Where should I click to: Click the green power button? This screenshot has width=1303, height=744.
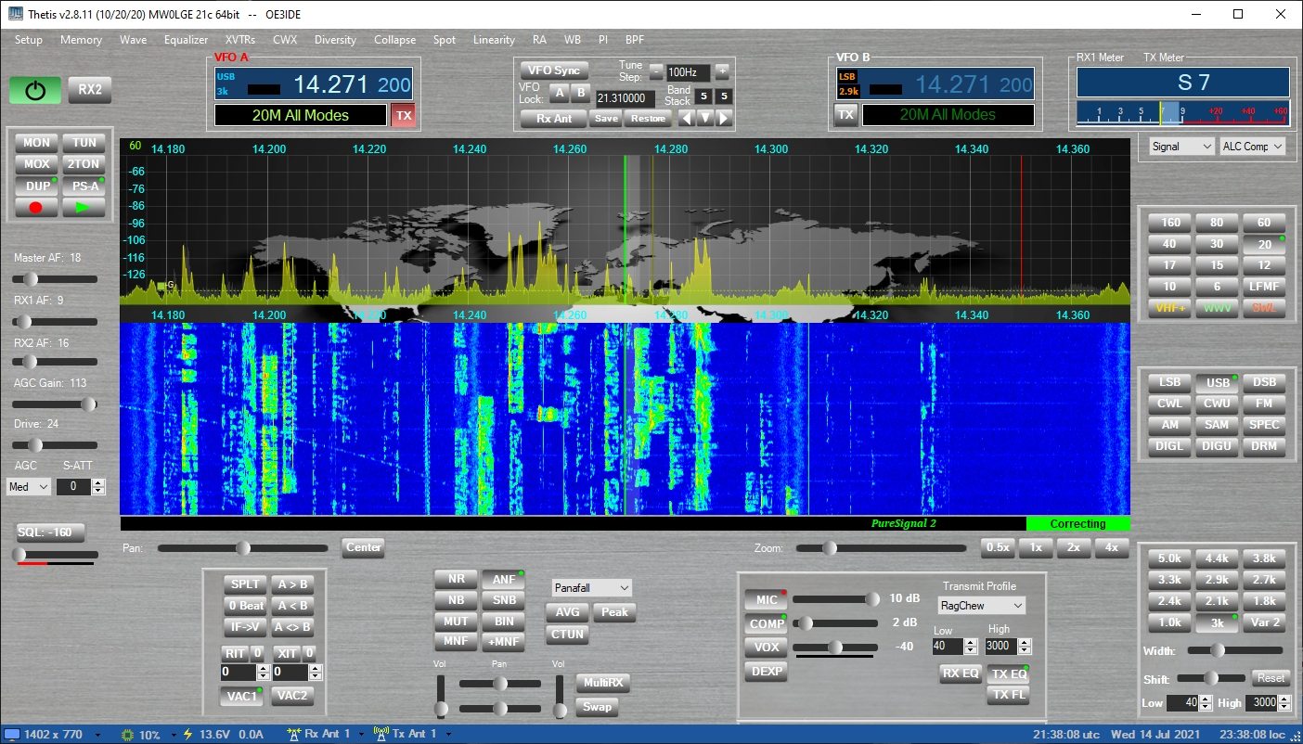pos(35,90)
